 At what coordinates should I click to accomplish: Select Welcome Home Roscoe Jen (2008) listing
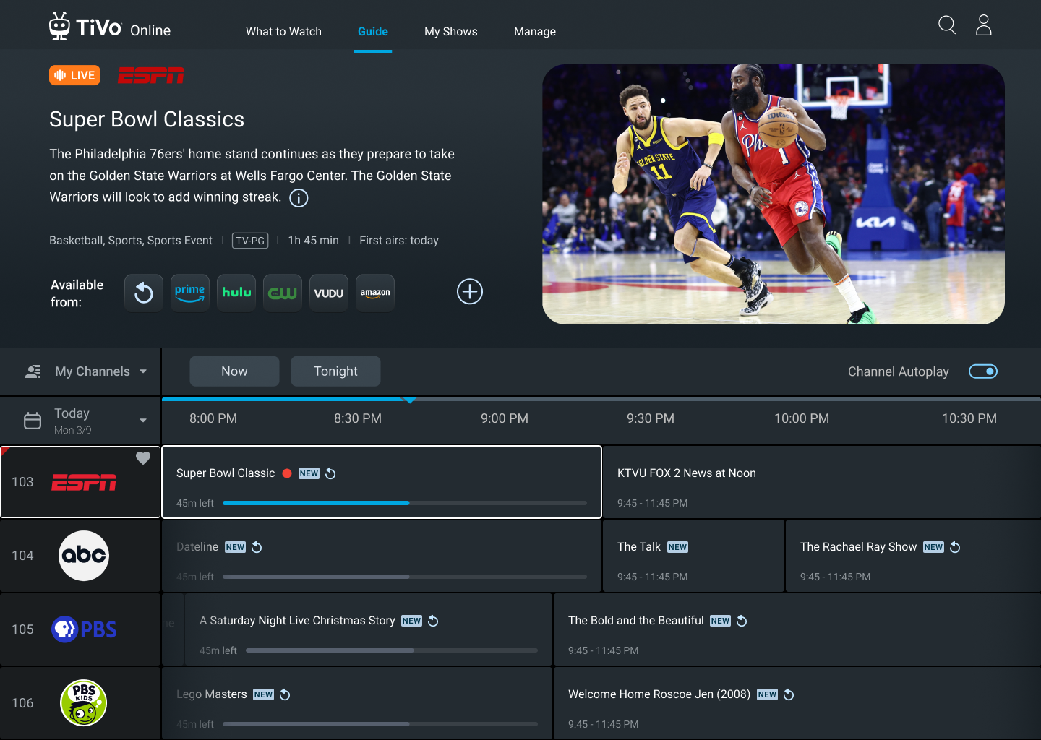pos(797,703)
